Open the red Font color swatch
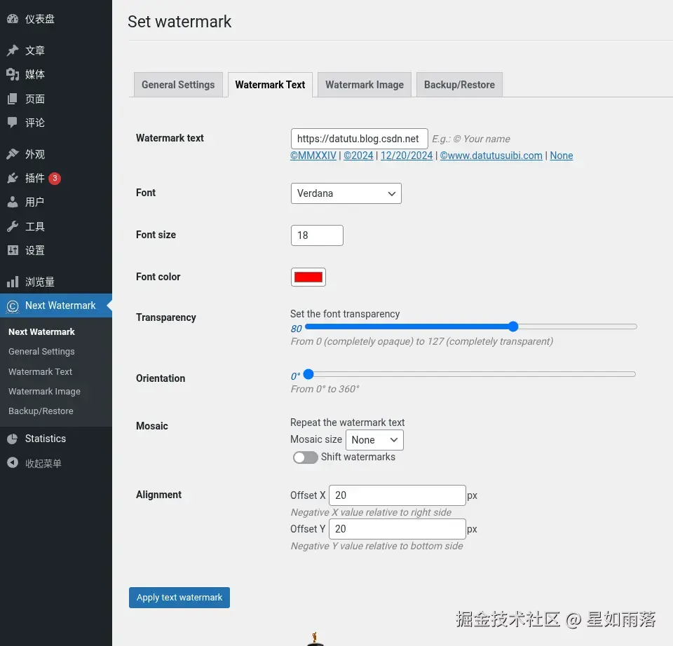The image size is (673, 646). (308, 277)
